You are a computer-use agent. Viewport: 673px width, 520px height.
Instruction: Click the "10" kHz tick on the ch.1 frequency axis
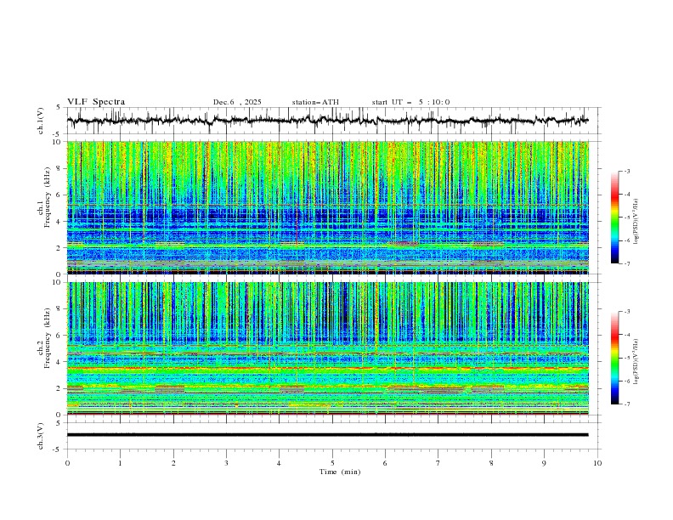tap(59, 142)
